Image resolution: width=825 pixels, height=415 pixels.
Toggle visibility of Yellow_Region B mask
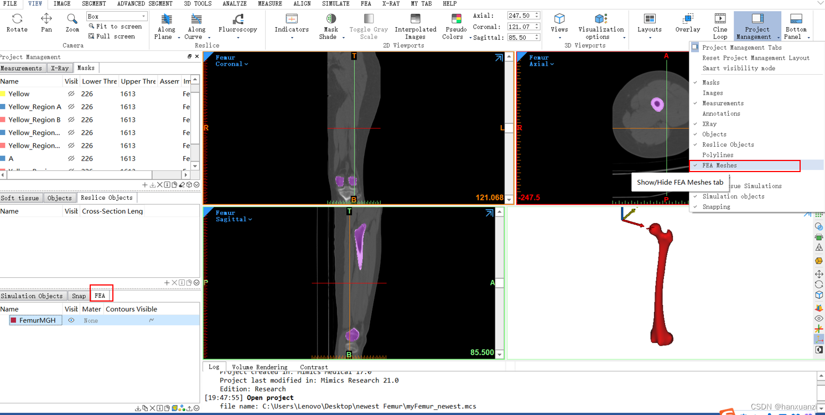click(x=71, y=120)
